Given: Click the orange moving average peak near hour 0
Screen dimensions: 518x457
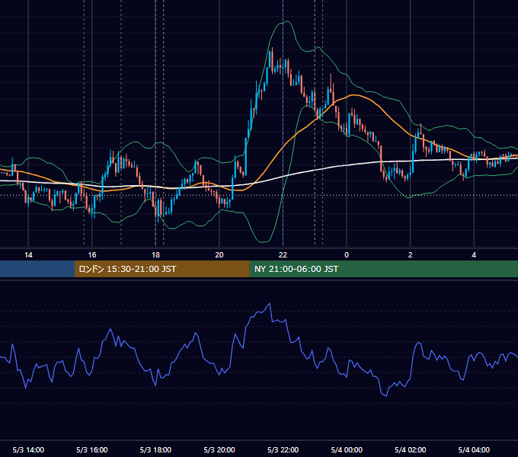Looking at the screenshot, I should [x=354, y=95].
